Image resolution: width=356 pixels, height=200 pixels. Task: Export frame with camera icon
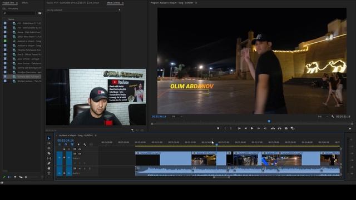pyautogui.click(x=286, y=128)
